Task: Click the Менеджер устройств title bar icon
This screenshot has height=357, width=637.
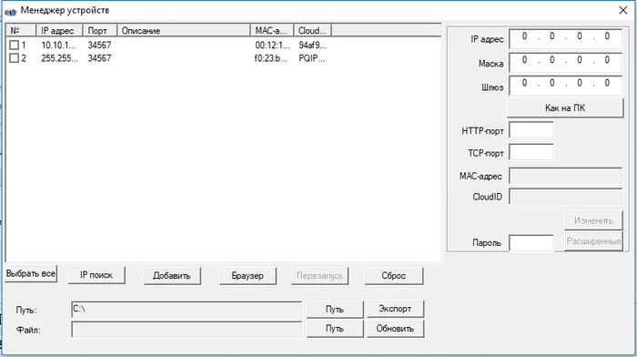Action: (11, 11)
